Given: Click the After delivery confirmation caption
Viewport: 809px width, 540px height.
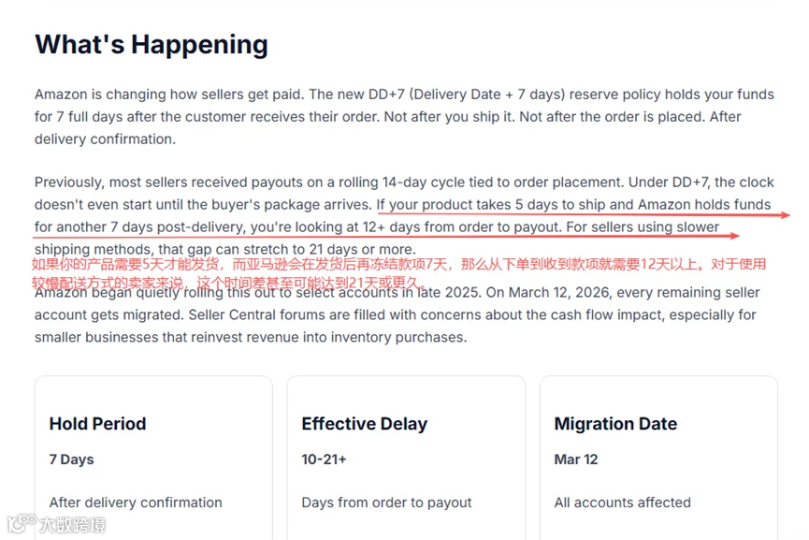Looking at the screenshot, I should click(136, 503).
